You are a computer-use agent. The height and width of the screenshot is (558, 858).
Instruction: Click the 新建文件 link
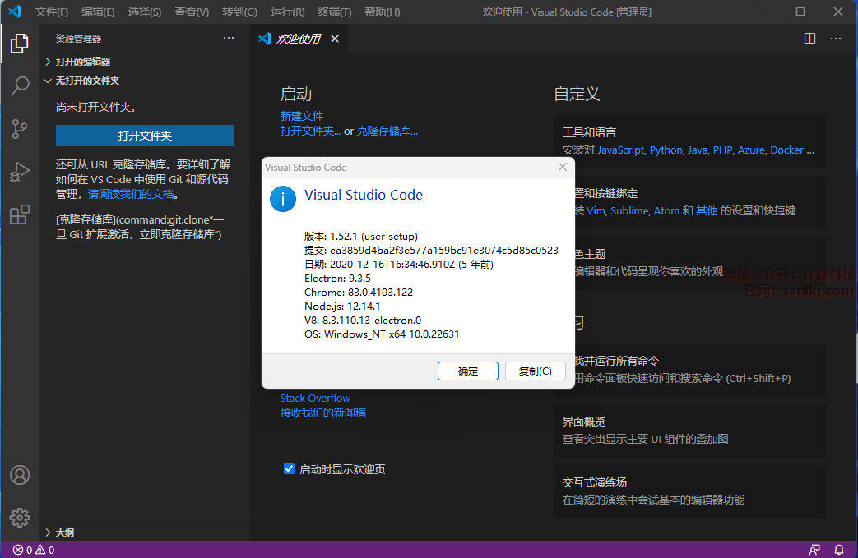tap(302, 116)
